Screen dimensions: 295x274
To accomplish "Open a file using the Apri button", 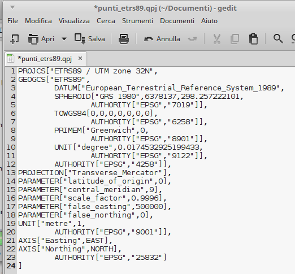I will coord(41,39).
